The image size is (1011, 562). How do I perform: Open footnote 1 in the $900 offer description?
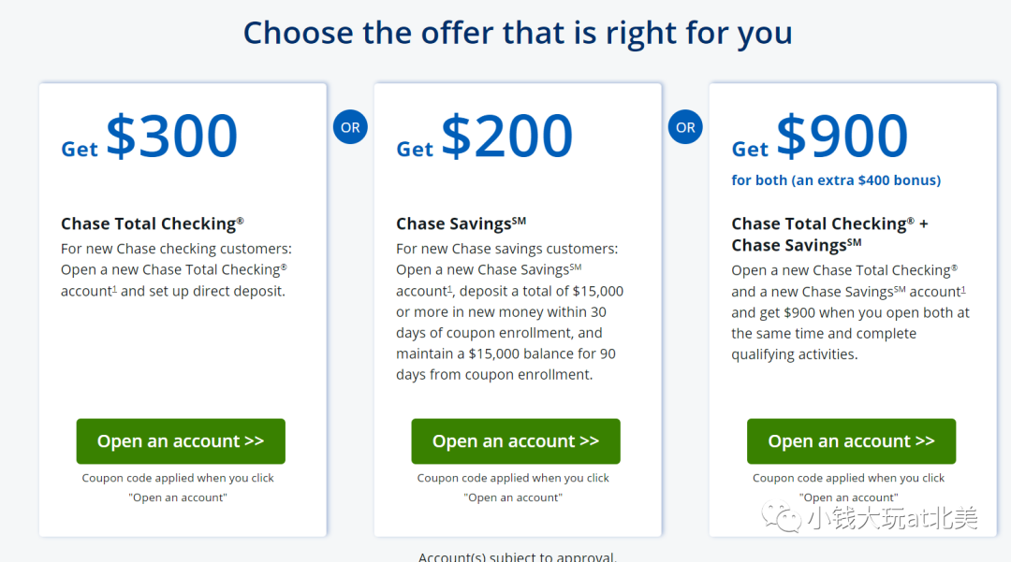(963, 290)
